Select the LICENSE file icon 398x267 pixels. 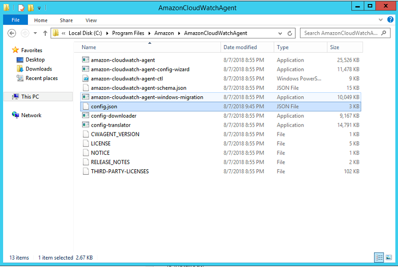(x=86, y=143)
